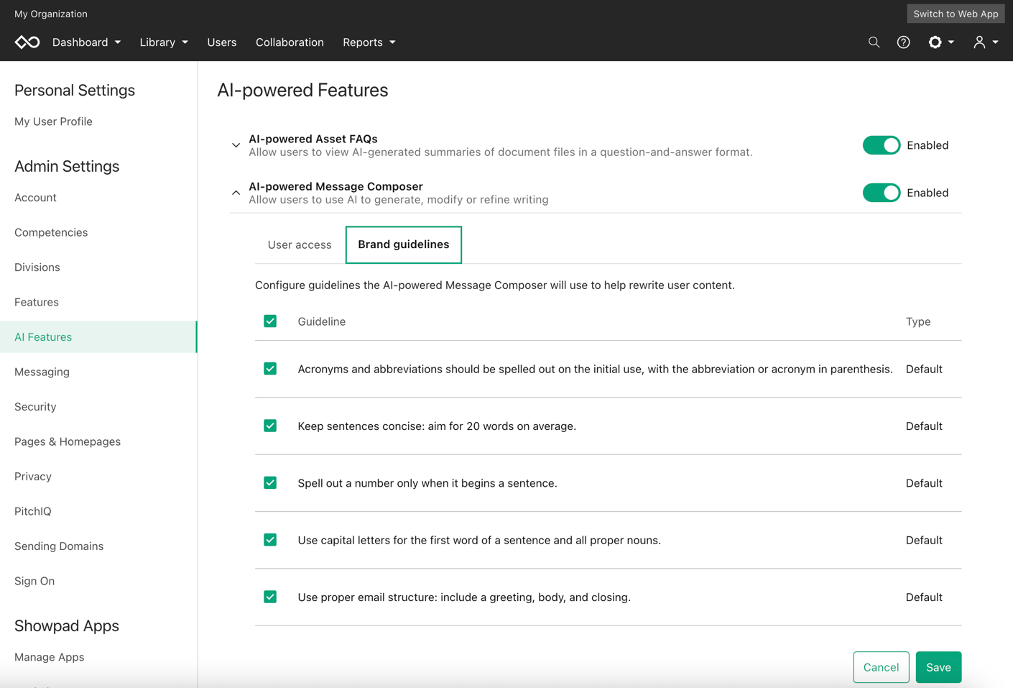Uncheck the Use capital letters guideline

click(270, 540)
